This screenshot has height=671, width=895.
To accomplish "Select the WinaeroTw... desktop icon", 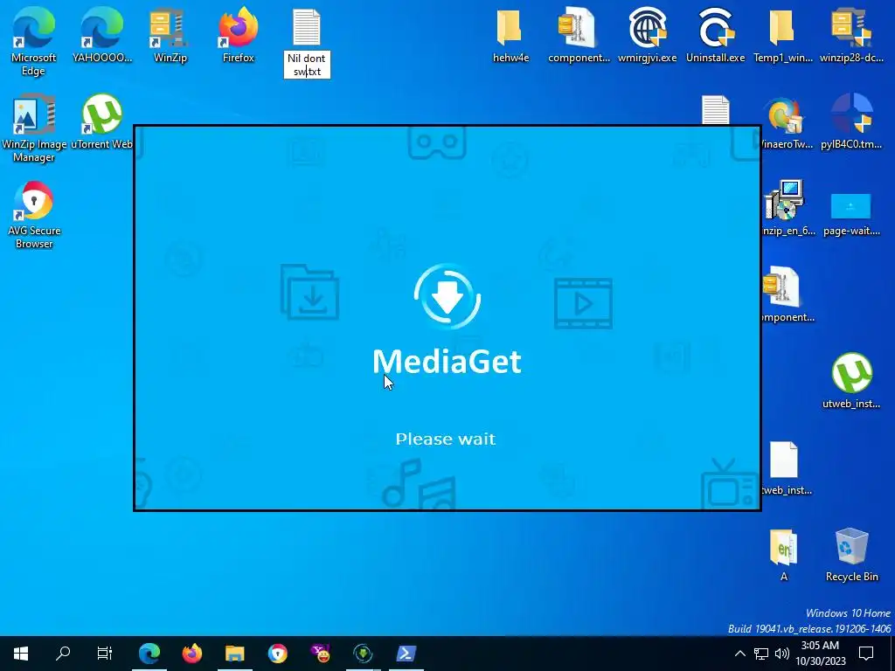I will pos(787,122).
